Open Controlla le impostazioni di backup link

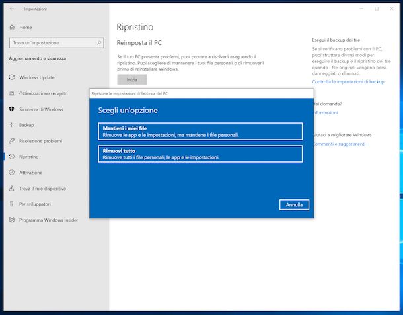348,82
